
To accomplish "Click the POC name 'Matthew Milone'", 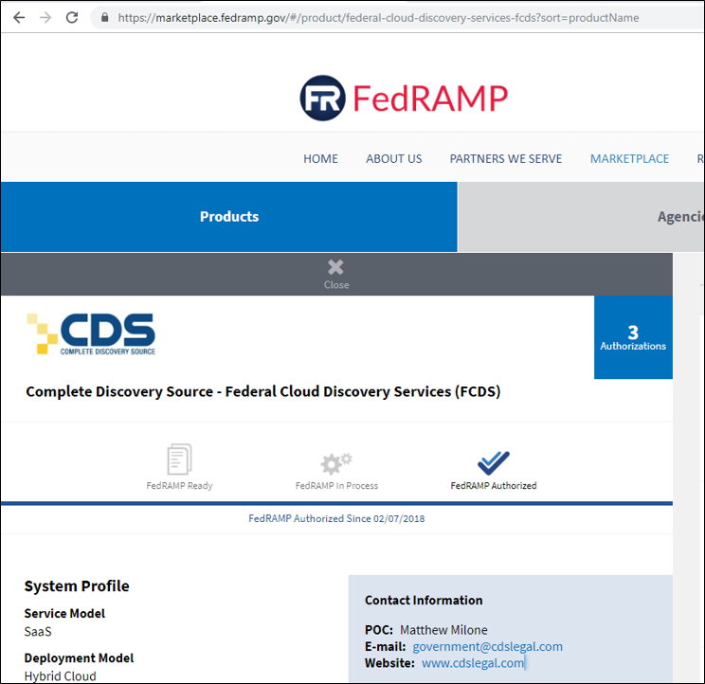I will [443, 630].
